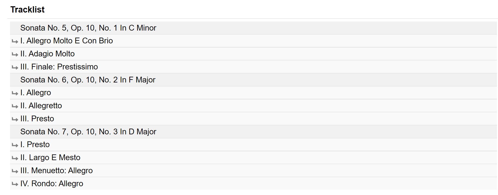The image size is (498, 195).
Task: Click the arrow icon beside Finale: Prestissimo
Action: [15, 67]
